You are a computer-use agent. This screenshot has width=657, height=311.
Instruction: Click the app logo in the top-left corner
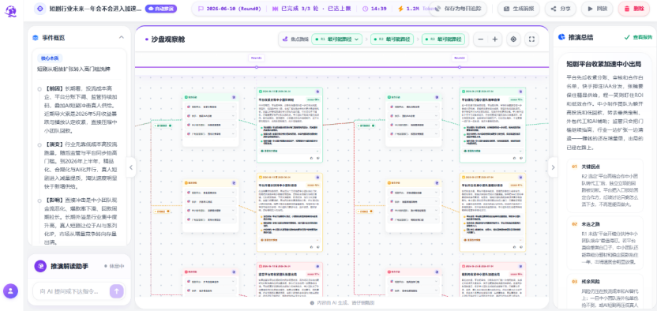coord(10,11)
